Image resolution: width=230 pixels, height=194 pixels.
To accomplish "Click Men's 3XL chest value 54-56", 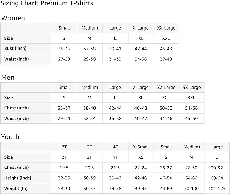I will pos(191,108).
